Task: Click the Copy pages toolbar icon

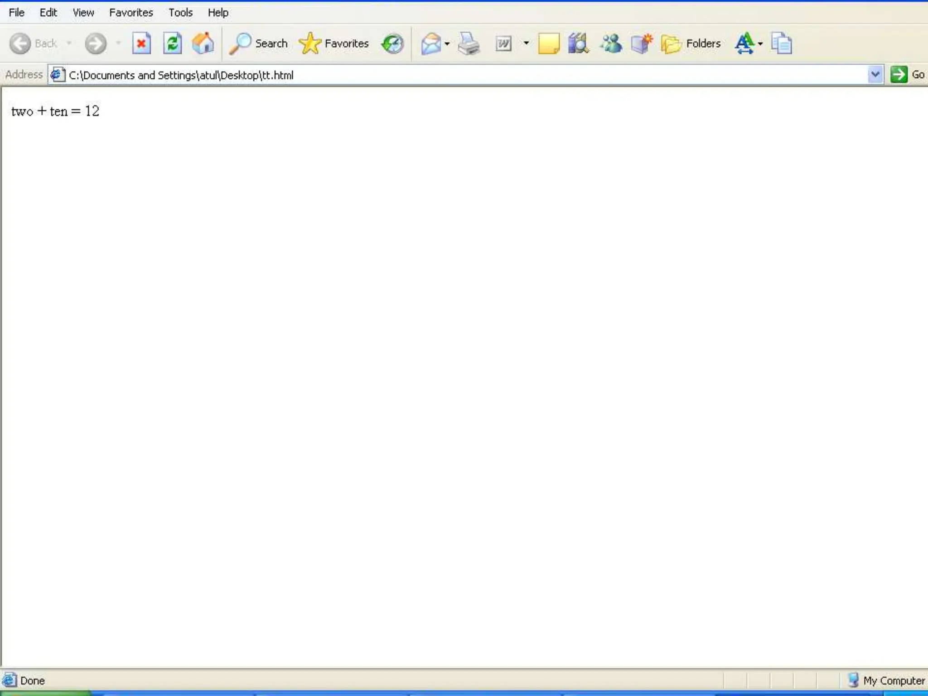Action: [x=782, y=44]
